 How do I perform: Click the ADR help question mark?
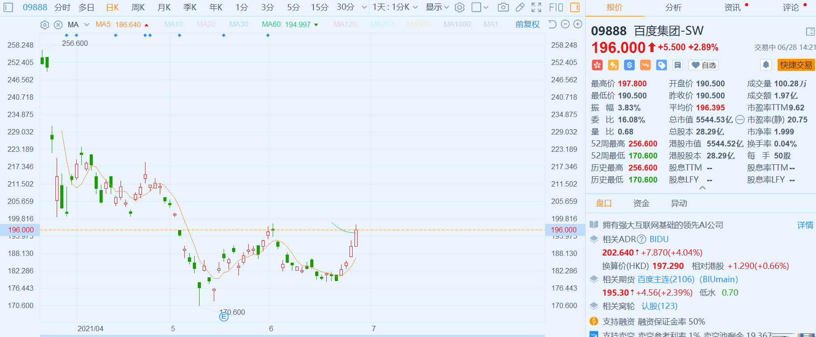tap(641, 239)
